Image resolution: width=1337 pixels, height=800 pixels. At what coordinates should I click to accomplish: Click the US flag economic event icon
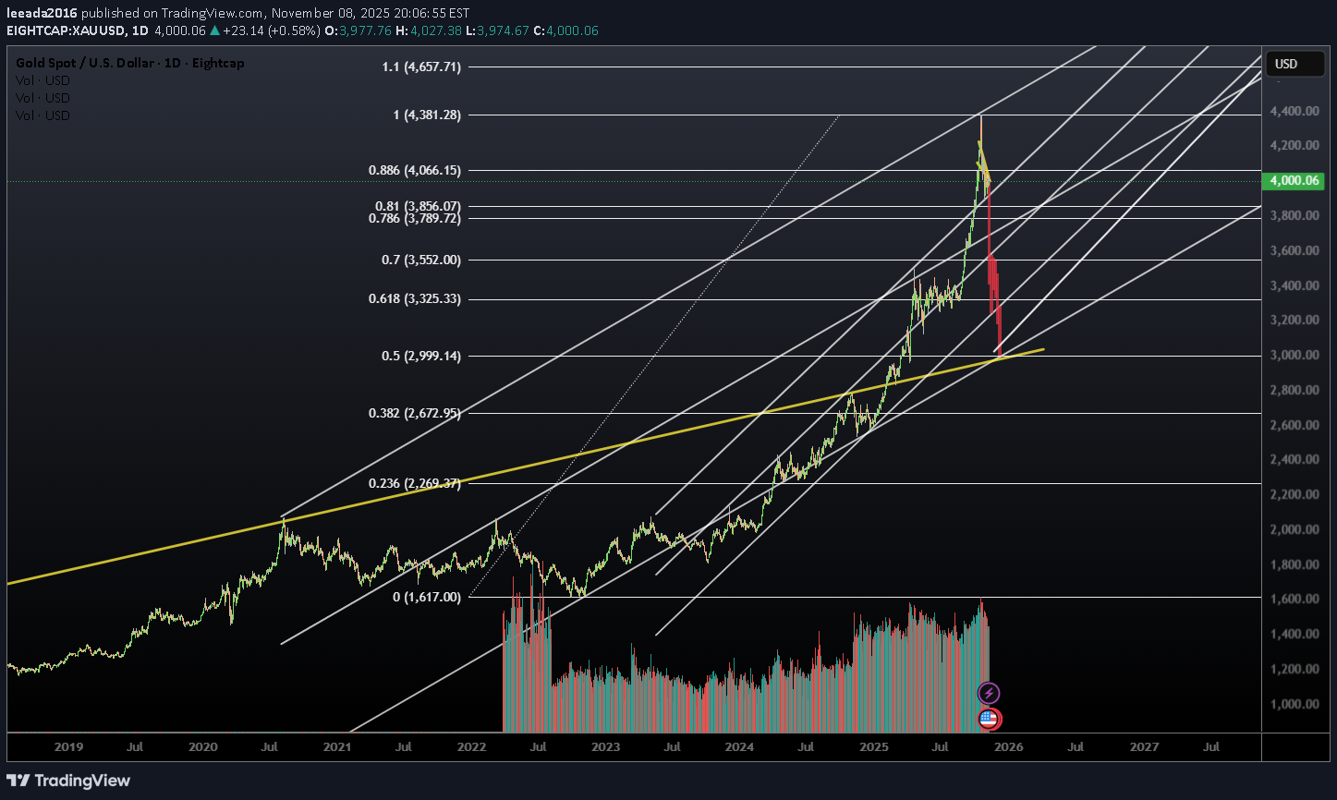[989, 718]
